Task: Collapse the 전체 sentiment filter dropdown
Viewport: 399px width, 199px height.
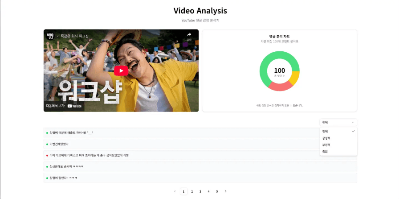Action: point(338,122)
